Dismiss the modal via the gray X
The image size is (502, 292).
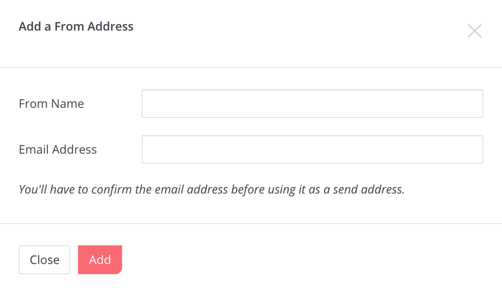pos(474,31)
